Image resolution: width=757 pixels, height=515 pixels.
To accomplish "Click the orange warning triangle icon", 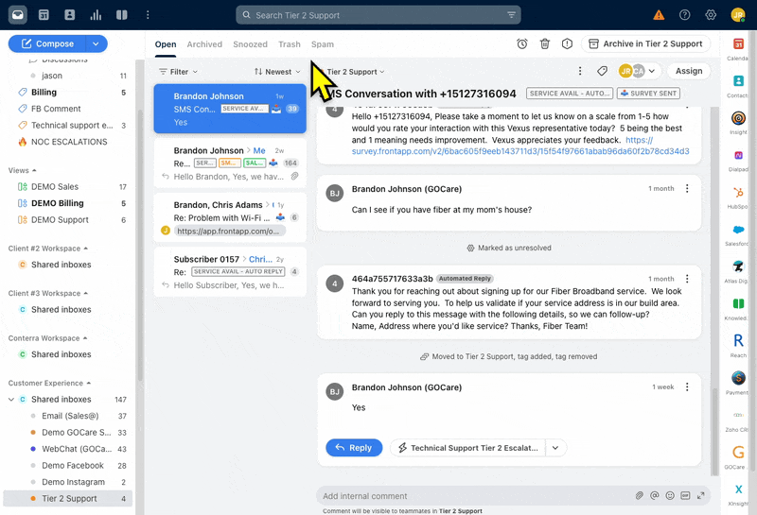I will [659, 15].
